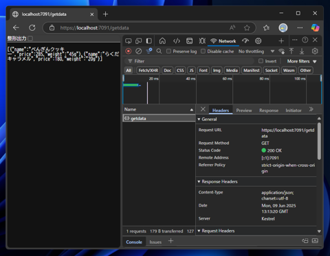Collapse the Response Headers section
This screenshot has width=330, height=256.
(199, 182)
